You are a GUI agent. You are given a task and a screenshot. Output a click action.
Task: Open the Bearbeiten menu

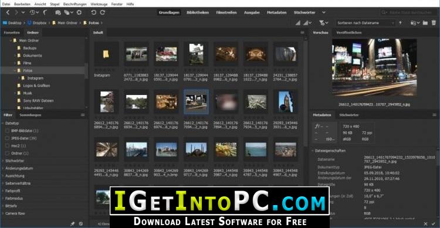pyautogui.click(x=22, y=4)
